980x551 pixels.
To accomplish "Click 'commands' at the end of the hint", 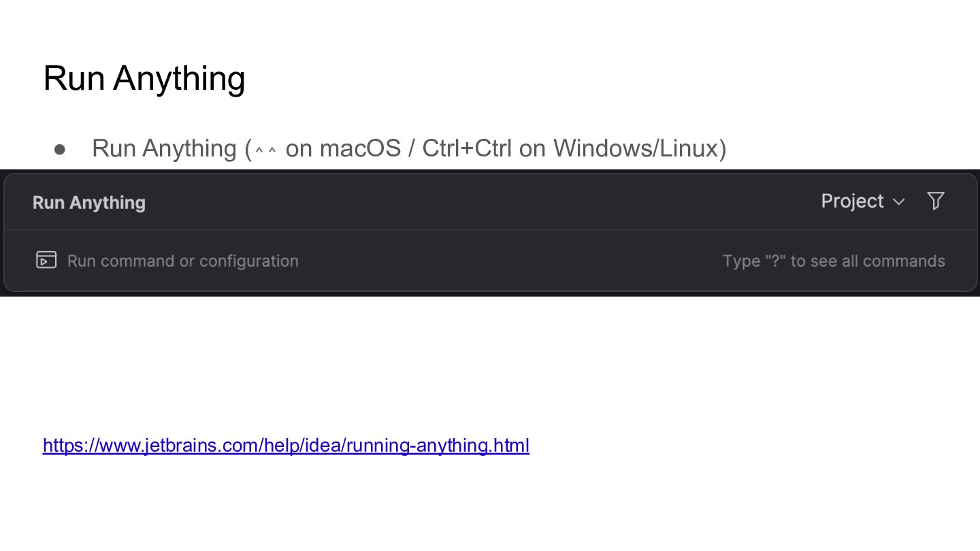I will (904, 261).
